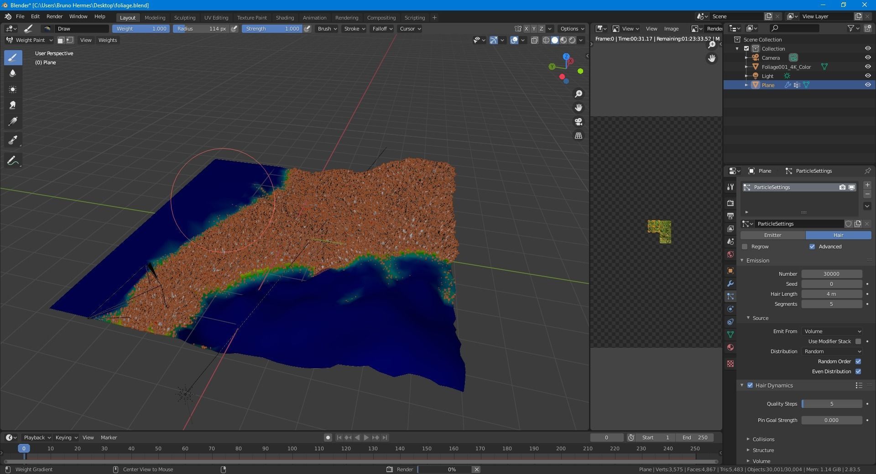Switch to the Sculpting workspace tab

185,18
